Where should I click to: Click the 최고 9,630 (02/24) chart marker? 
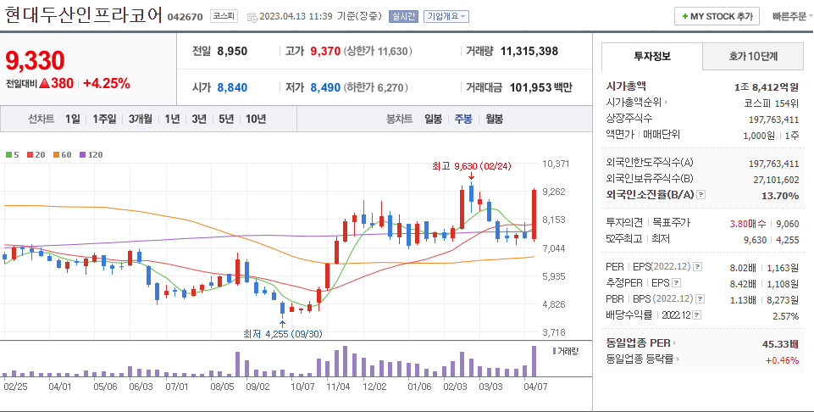pos(471,166)
